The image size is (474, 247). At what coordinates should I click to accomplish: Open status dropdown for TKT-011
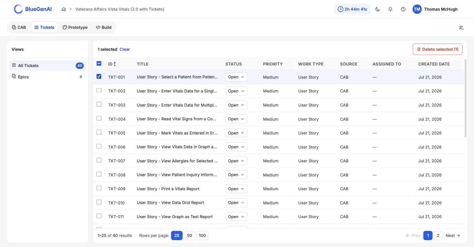236,217
